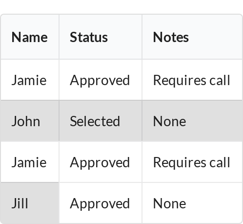
Task: Select the John name cell
Action: (30, 121)
